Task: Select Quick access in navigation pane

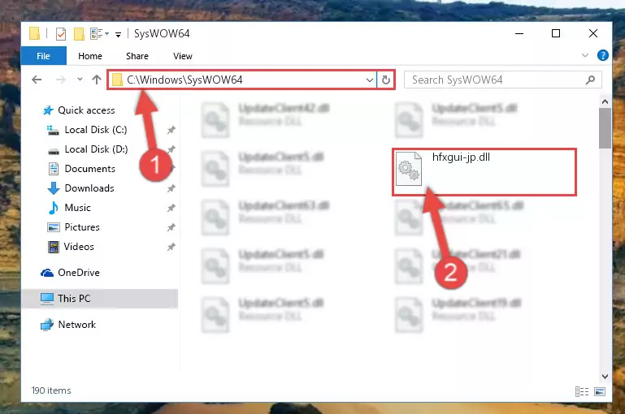Action: pyautogui.click(x=86, y=110)
